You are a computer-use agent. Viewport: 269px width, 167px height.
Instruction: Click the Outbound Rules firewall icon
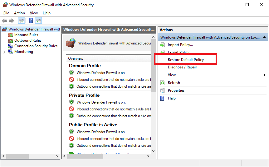pos(10,41)
